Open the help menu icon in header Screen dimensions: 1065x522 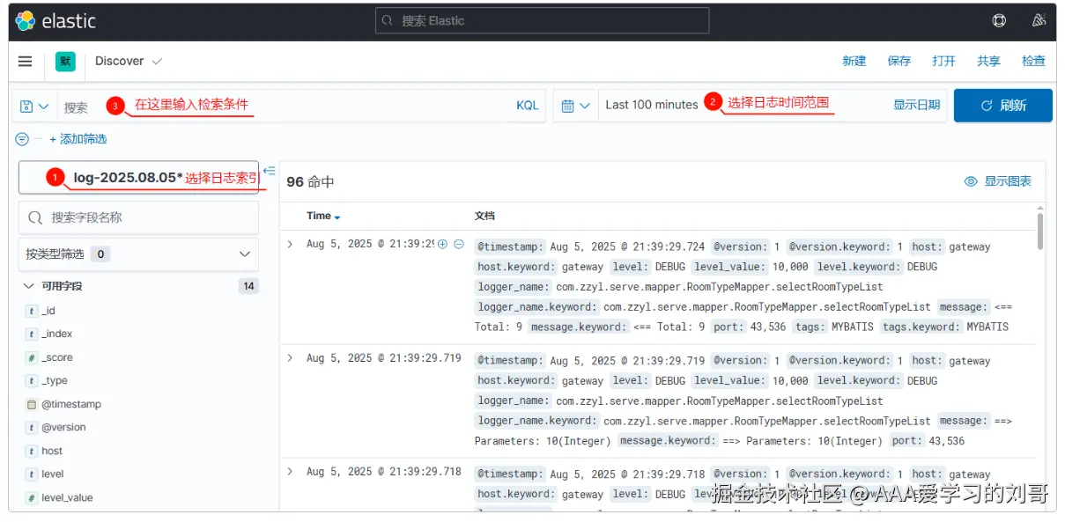(999, 21)
